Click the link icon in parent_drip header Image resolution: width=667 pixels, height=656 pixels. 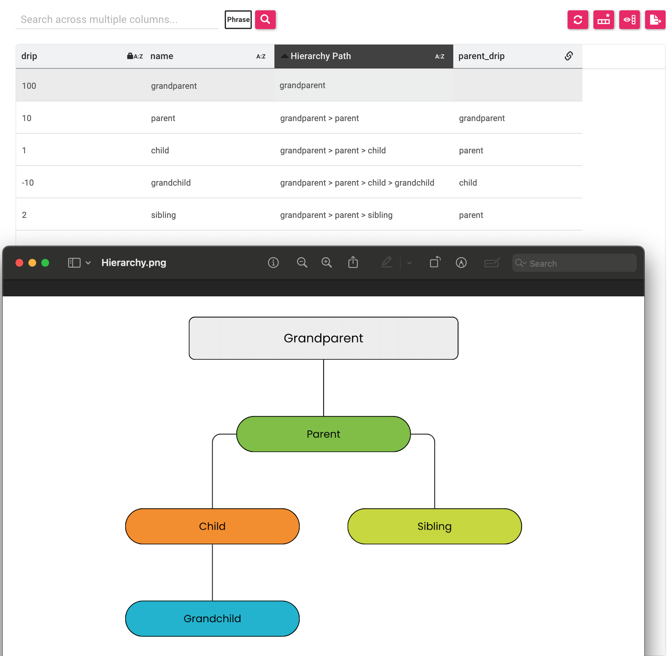tap(569, 56)
